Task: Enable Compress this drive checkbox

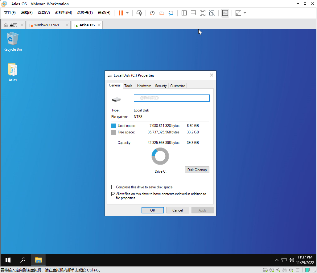Action: pyautogui.click(x=113, y=187)
